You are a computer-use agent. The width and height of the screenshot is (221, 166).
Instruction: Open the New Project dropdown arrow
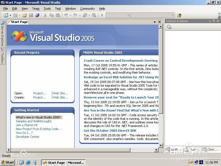(x=10, y=15)
